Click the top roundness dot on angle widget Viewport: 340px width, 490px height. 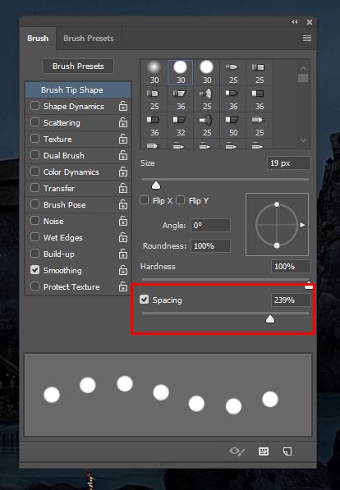coord(277,204)
